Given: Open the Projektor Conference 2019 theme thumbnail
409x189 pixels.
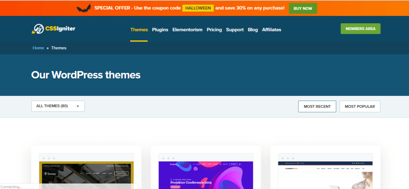Looking at the screenshot, I should click(x=206, y=171).
